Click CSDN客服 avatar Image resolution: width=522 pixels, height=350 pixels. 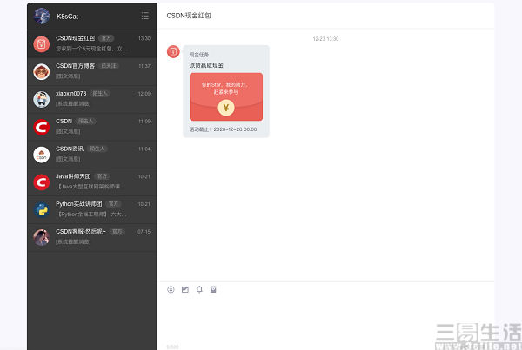coord(42,237)
